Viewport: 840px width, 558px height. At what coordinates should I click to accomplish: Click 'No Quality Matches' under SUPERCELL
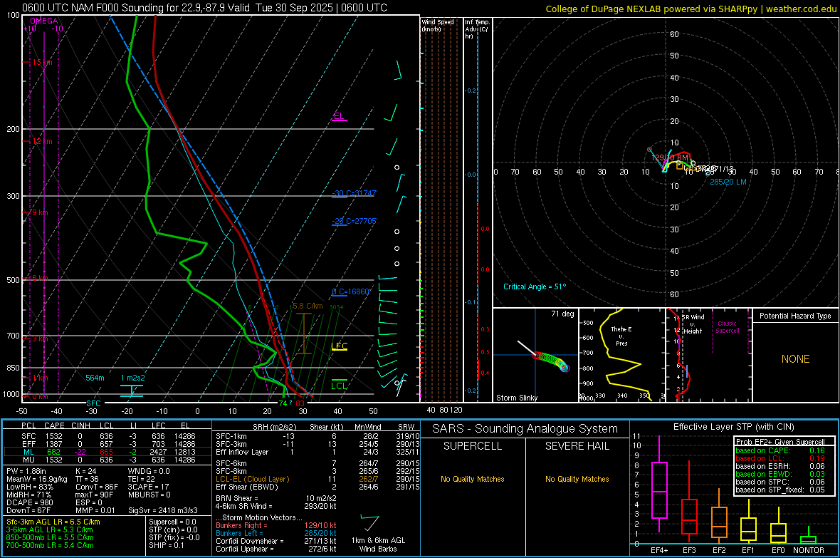tap(473, 479)
